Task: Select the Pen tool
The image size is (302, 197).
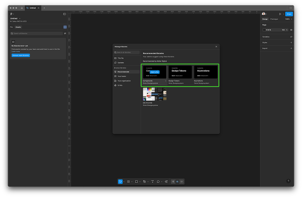Action: coord(144,182)
